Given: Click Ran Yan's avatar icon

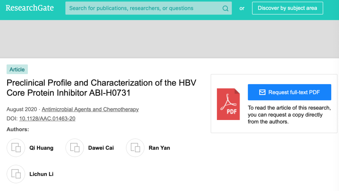Looking at the screenshot, I should (135, 148).
